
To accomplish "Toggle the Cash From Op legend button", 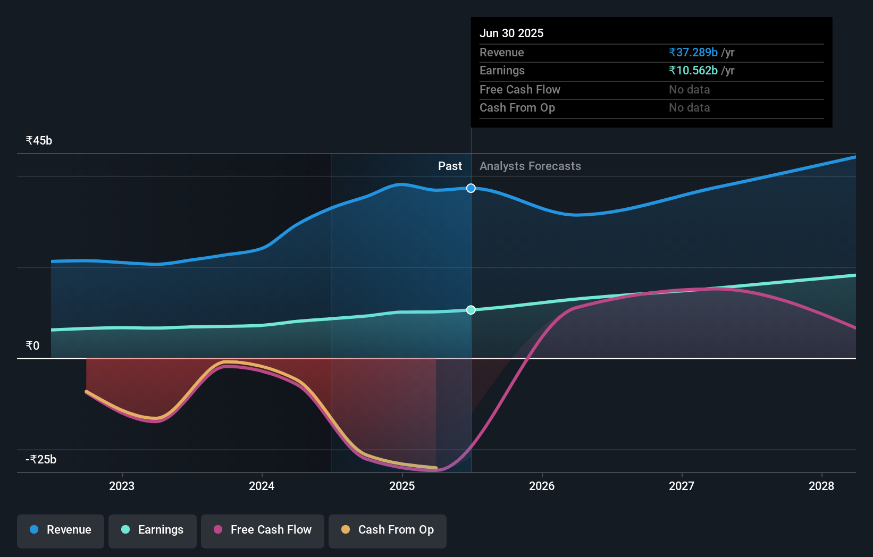I will click(388, 531).
